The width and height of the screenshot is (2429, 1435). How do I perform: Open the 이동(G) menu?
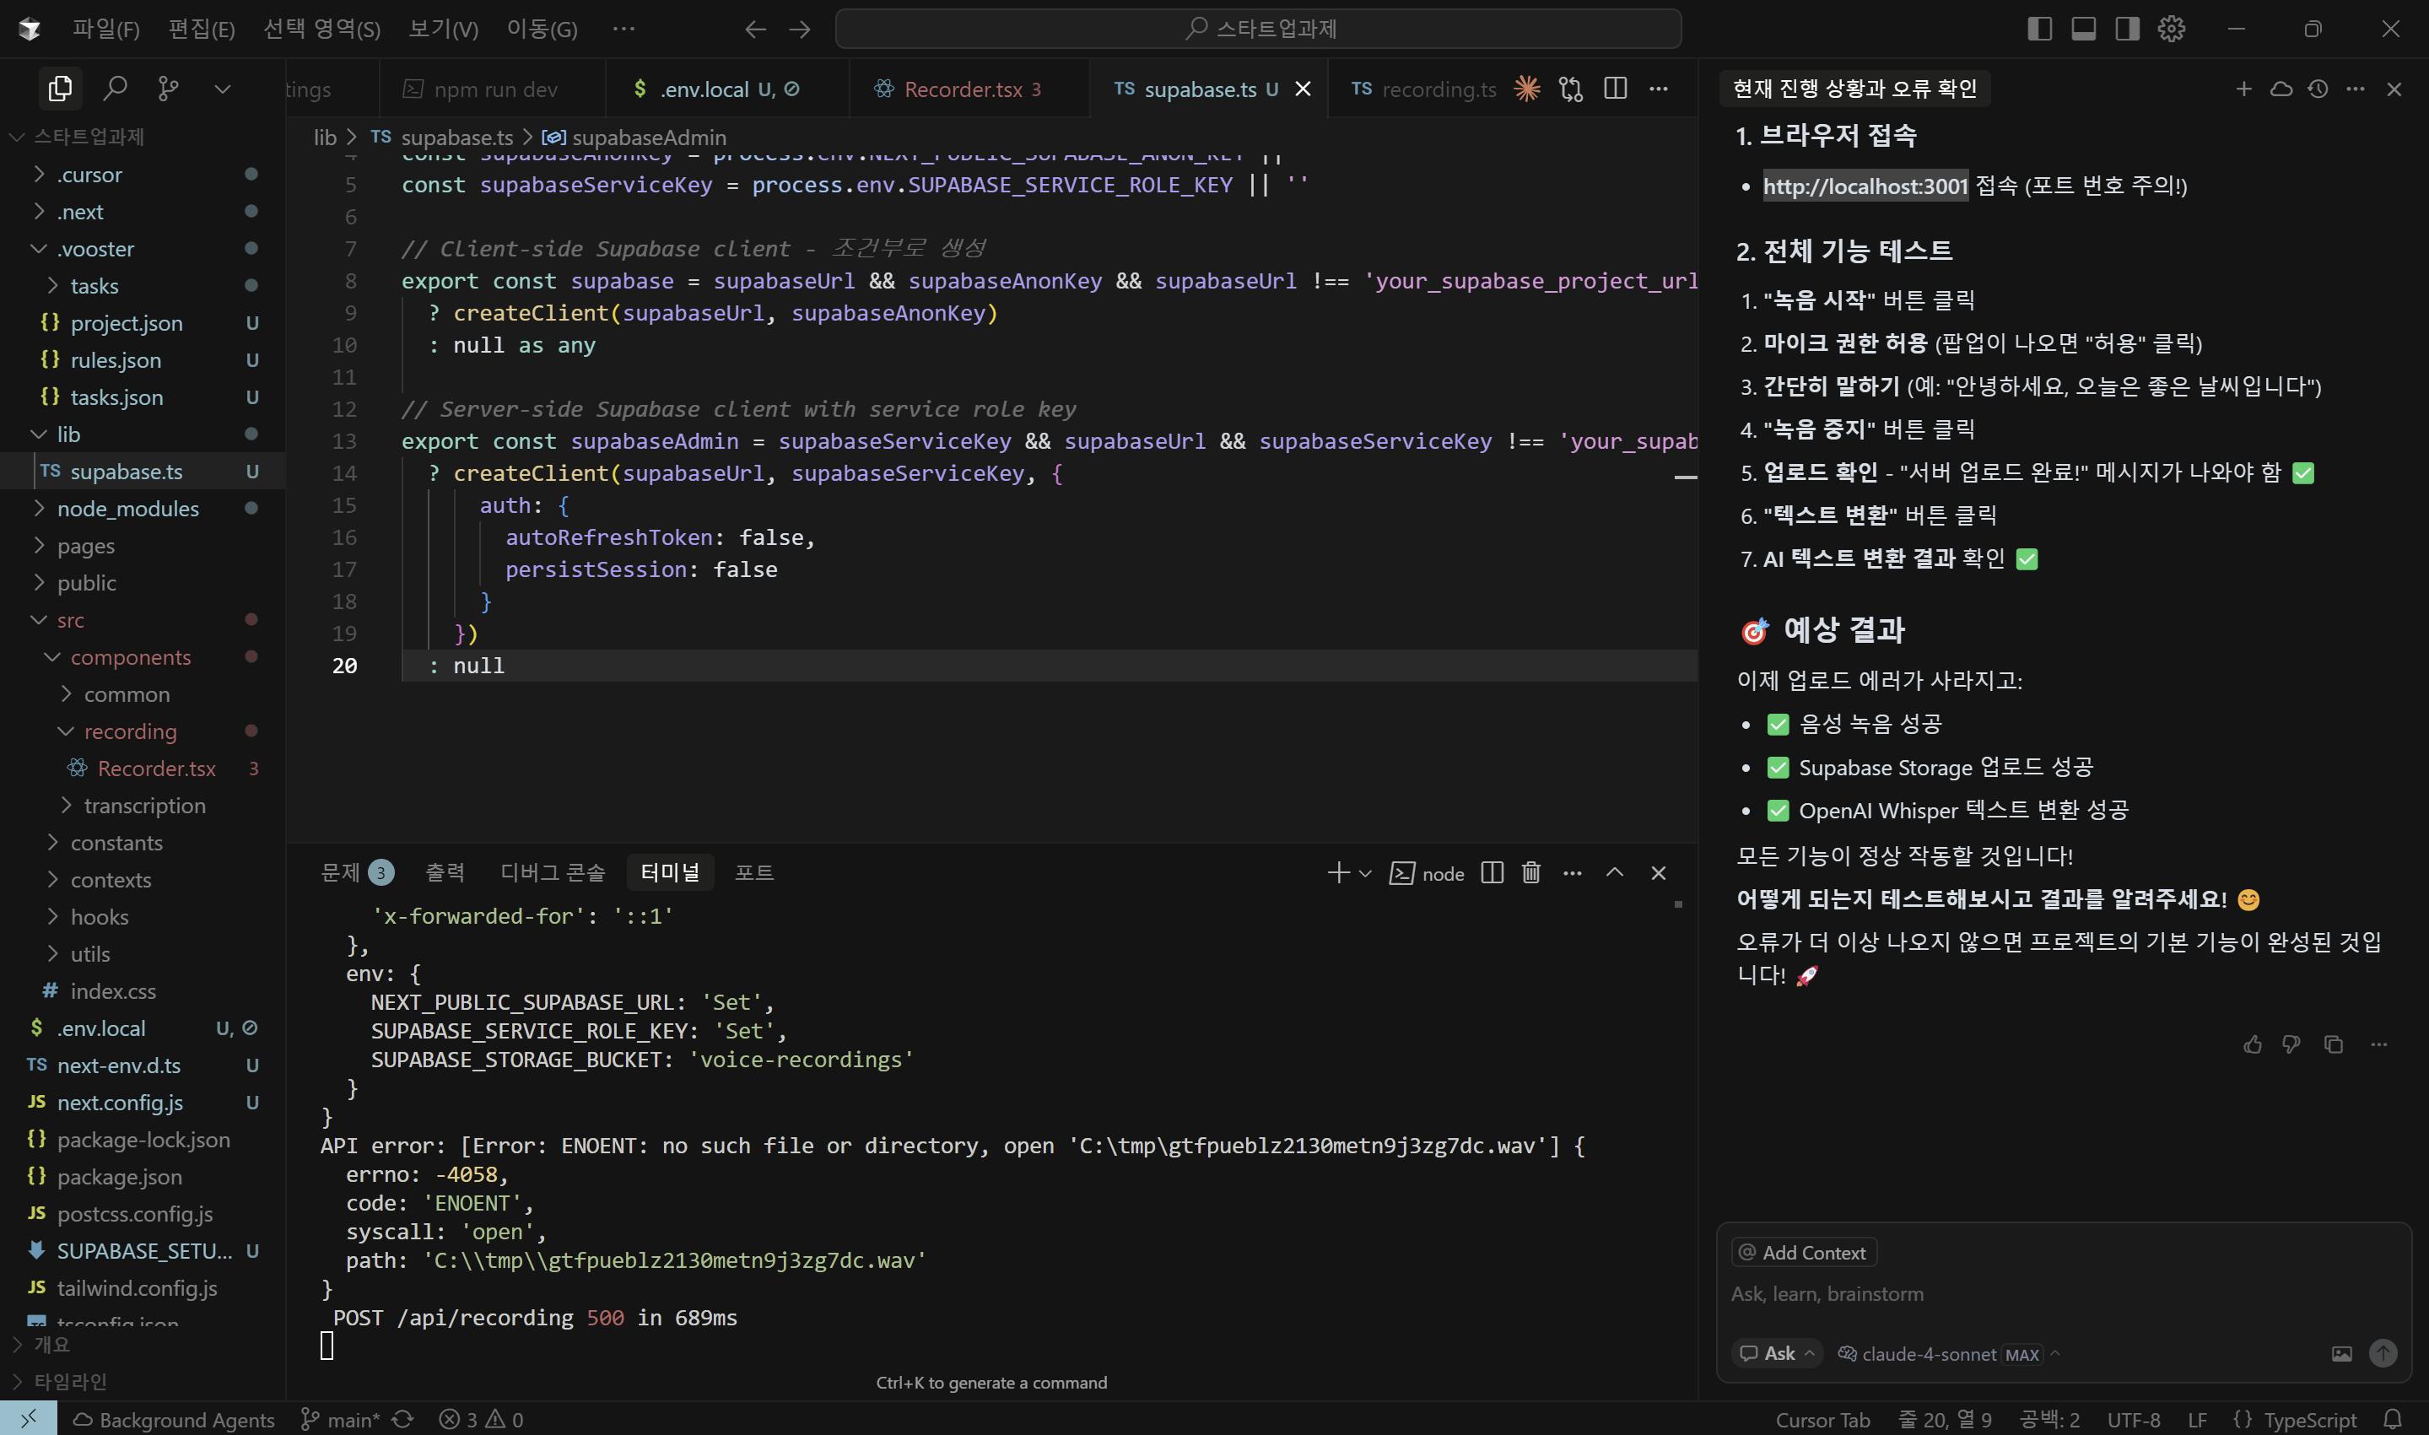[542, 29]
